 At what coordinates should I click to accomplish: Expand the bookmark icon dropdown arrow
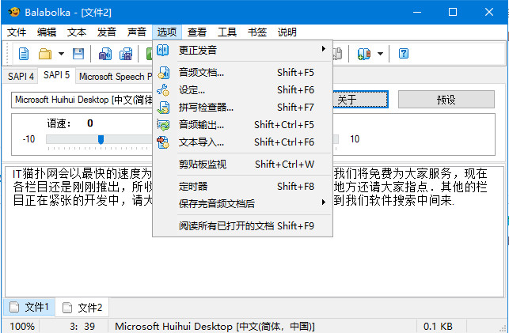[380, 54]
